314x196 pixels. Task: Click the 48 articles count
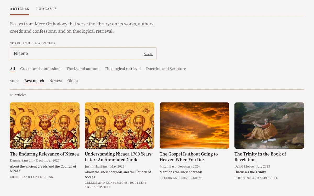[18, 95]
